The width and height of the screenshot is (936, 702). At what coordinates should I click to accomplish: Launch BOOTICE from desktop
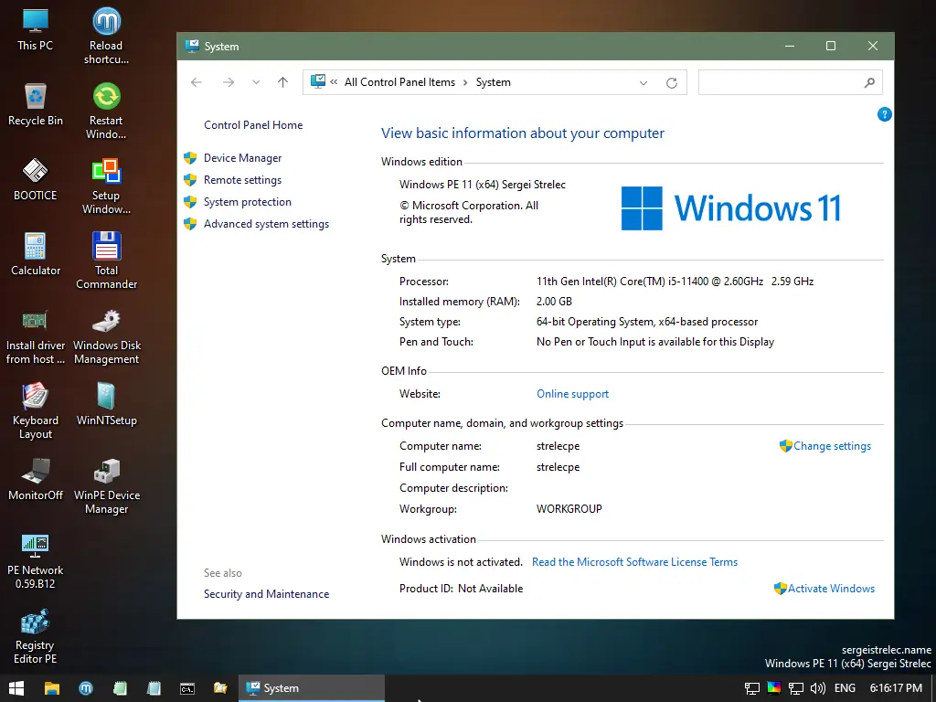point(36,180)
